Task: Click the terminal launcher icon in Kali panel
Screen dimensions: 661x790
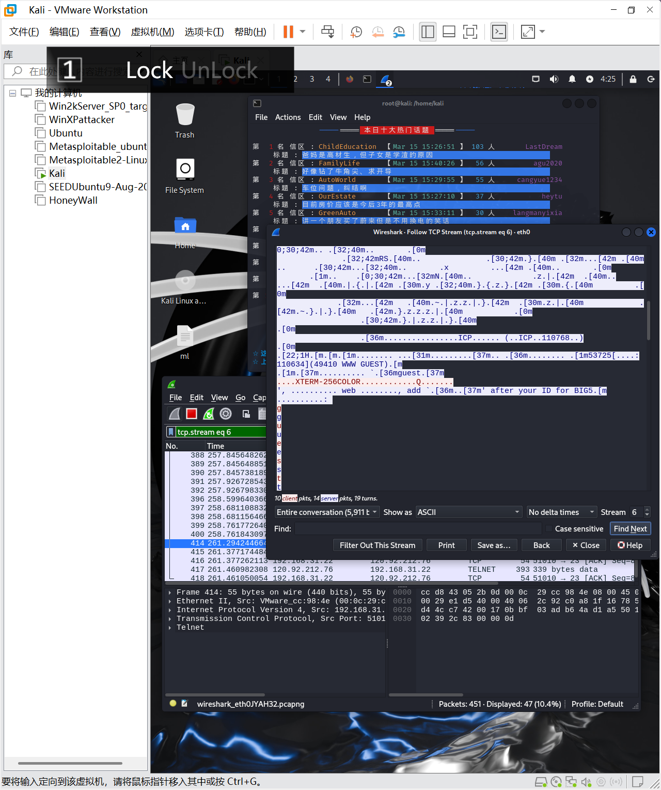Action: coord(367,79)
